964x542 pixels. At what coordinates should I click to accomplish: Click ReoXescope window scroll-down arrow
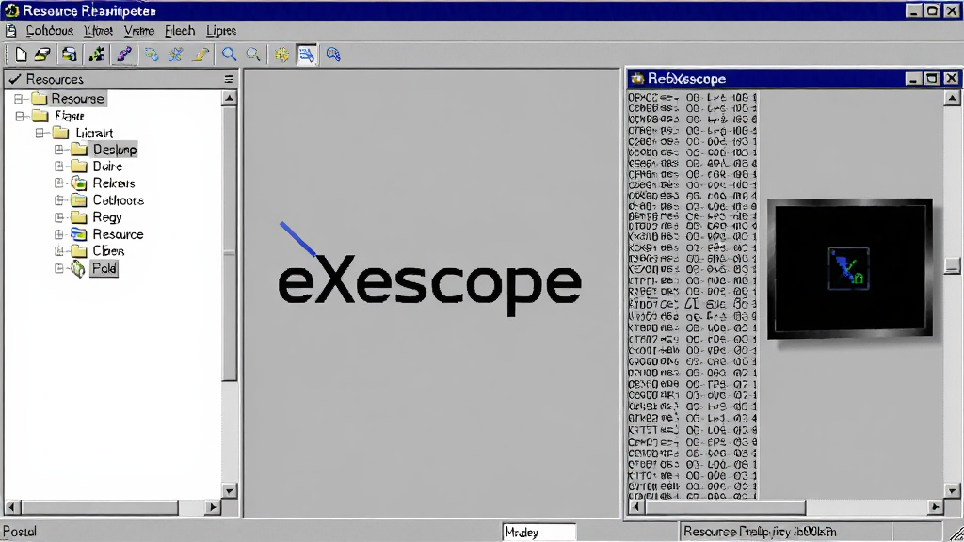click(x=952, y=490)
